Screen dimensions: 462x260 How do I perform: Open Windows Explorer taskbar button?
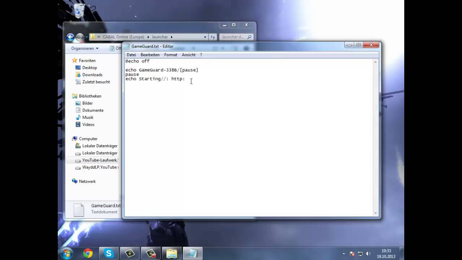tap(171, 253)
